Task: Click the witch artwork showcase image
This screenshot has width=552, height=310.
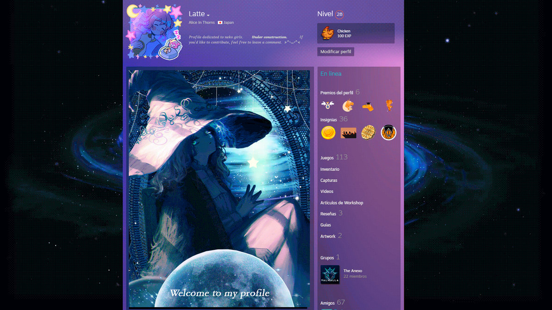Action: click(220, 189)
